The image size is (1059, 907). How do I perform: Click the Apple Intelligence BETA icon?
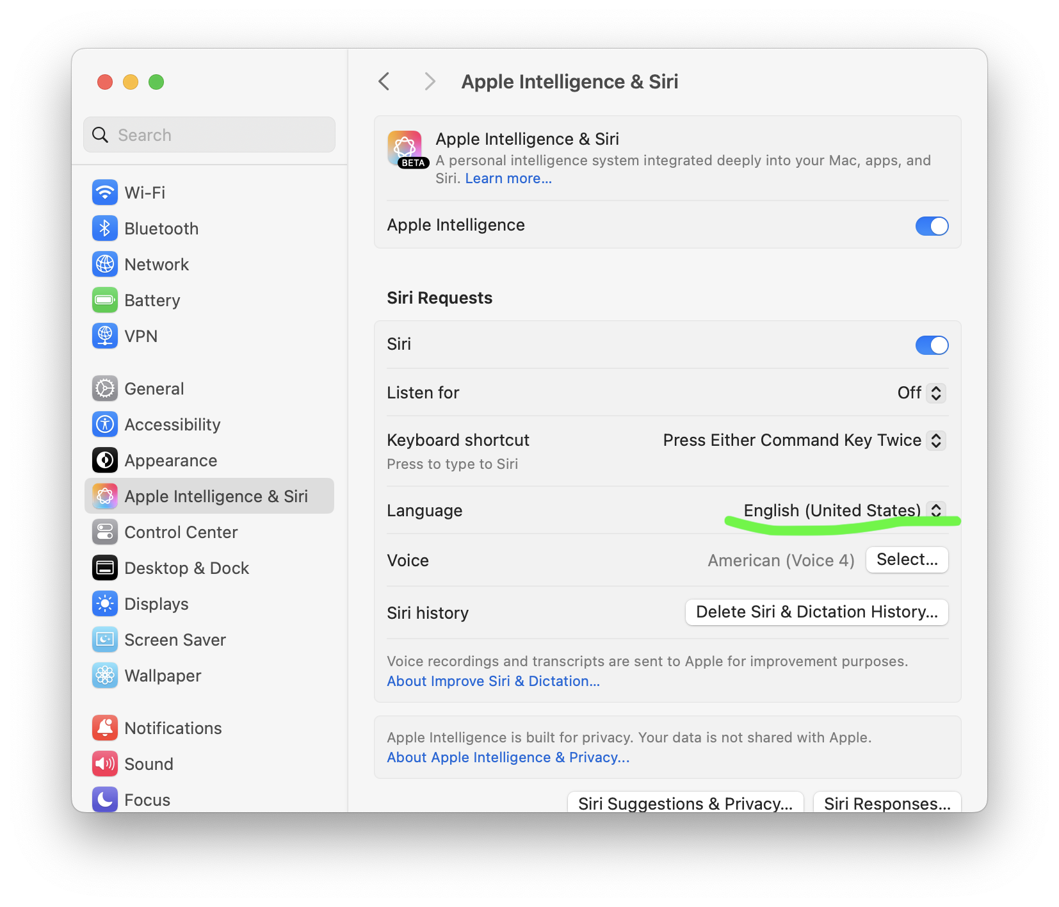[x=407, y=149]
